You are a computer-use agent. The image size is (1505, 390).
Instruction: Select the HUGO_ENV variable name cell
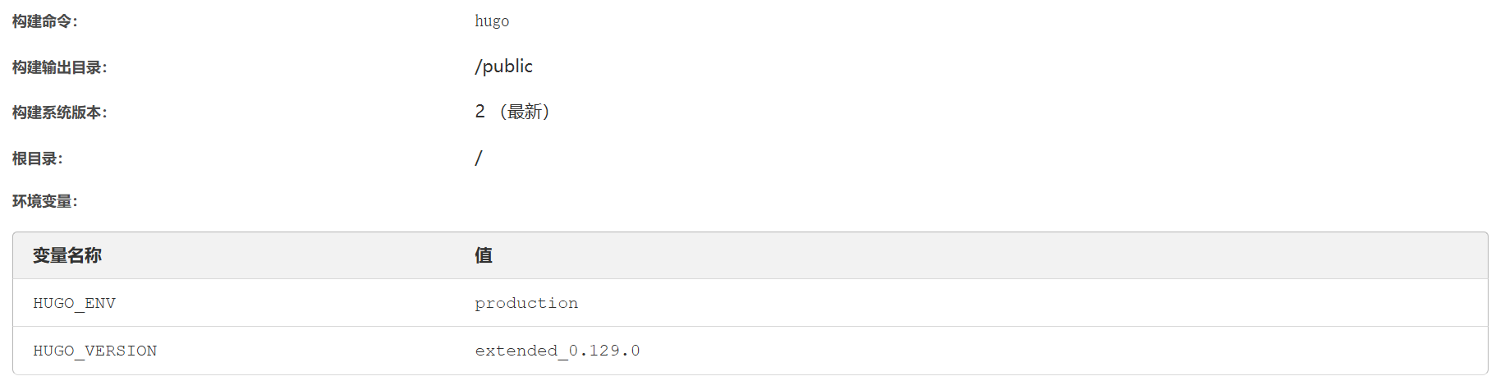pos(74,303)
